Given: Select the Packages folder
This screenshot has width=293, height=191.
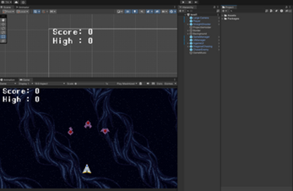Looking at the screenshot, I should (x=233, y=19).
